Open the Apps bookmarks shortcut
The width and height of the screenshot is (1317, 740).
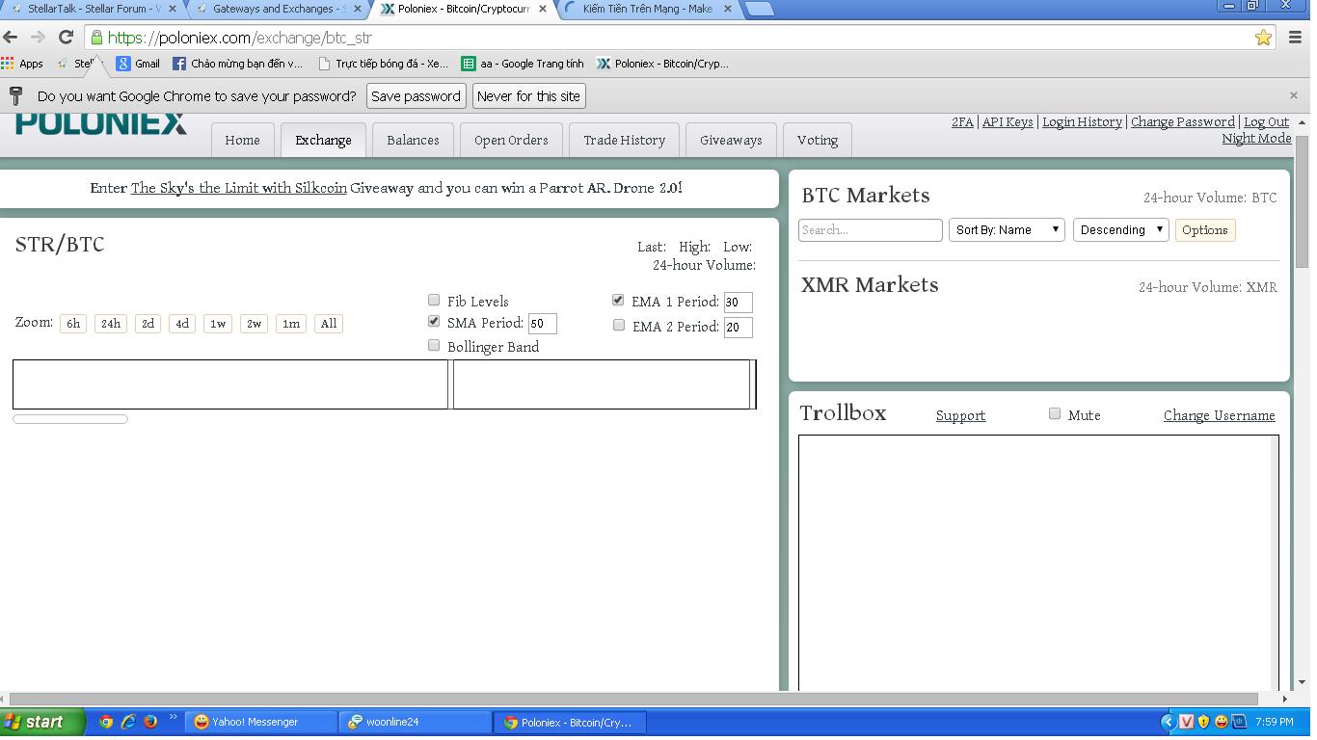click(x=22, y=64)
